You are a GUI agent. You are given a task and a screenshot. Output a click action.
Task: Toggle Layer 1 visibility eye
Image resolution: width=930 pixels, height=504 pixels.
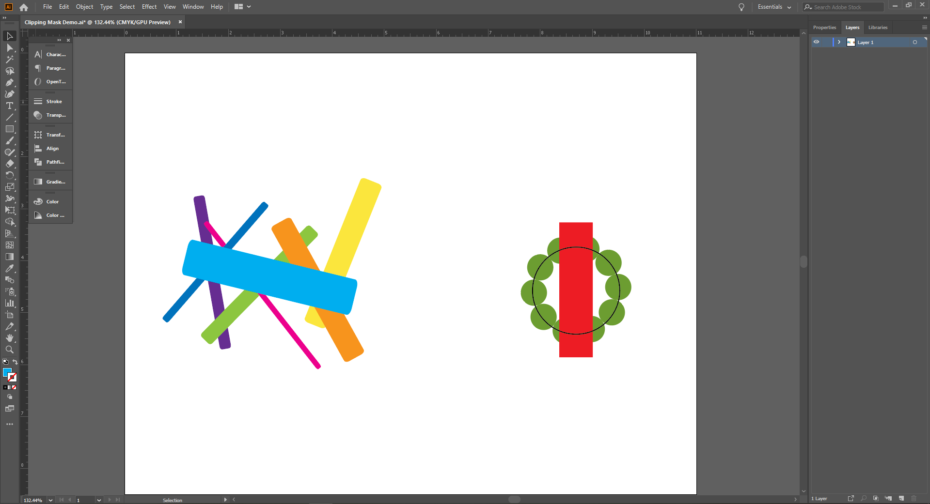[x=817, y=42]
